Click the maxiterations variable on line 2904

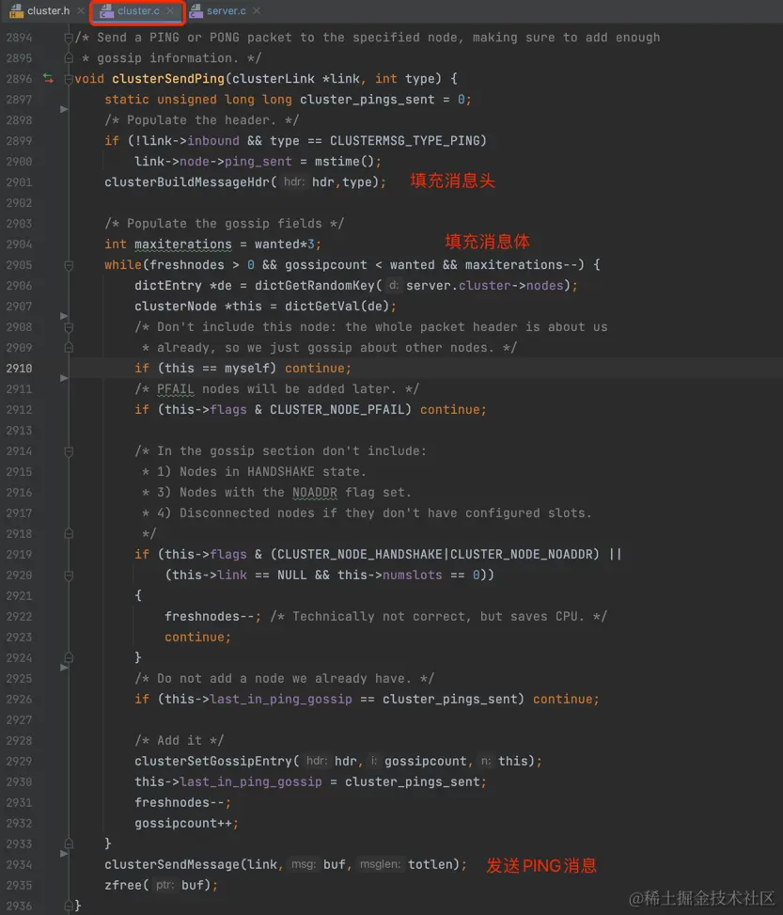pos(182,244)
